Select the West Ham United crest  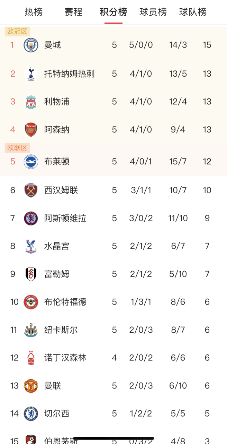coord(31,190)
